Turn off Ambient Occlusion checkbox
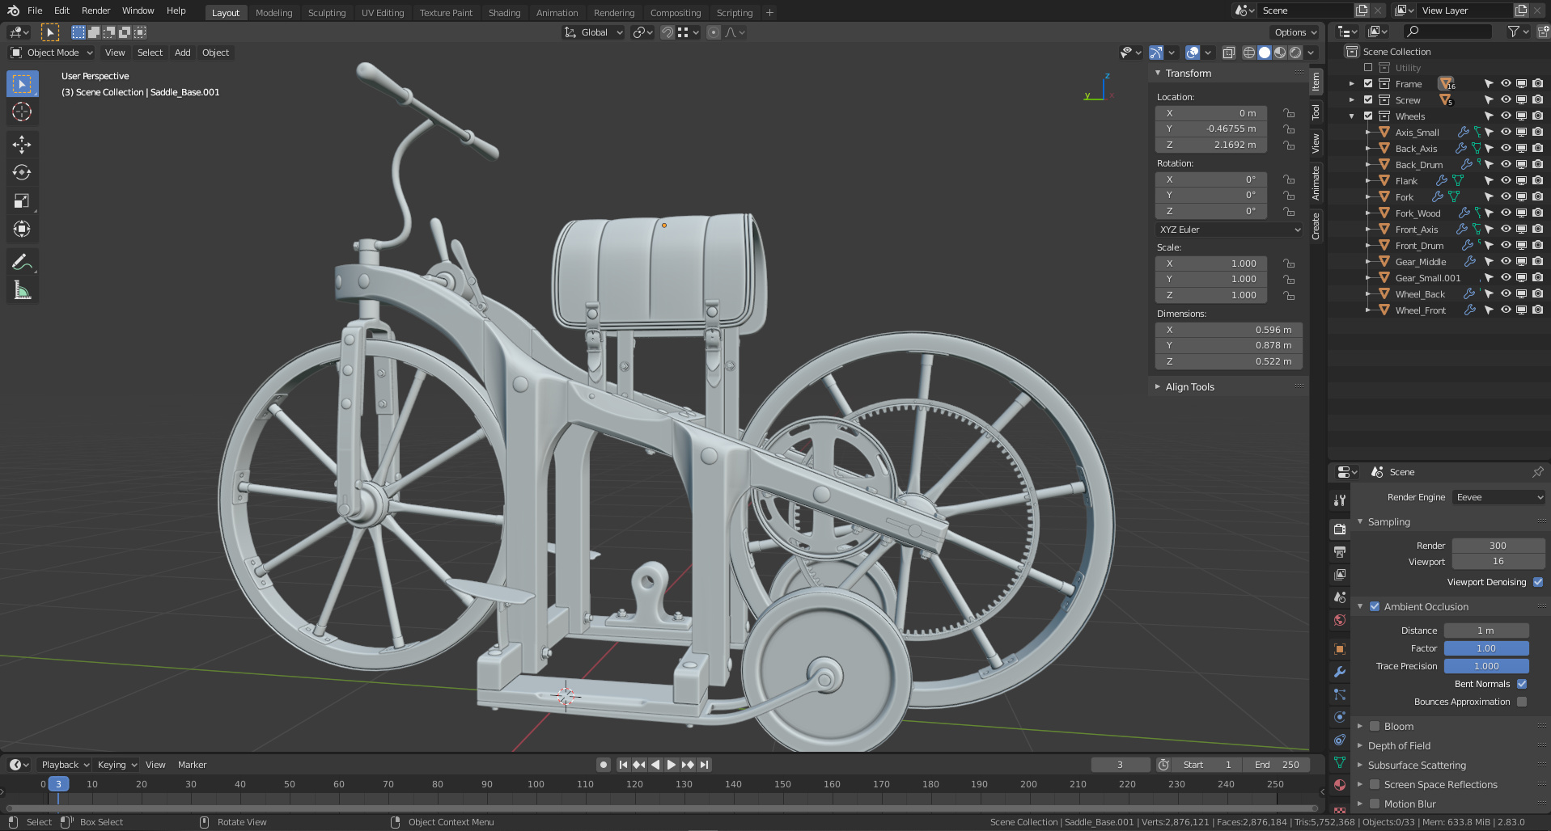Screen dimensions: 1551x831 tap(1375, 606)
